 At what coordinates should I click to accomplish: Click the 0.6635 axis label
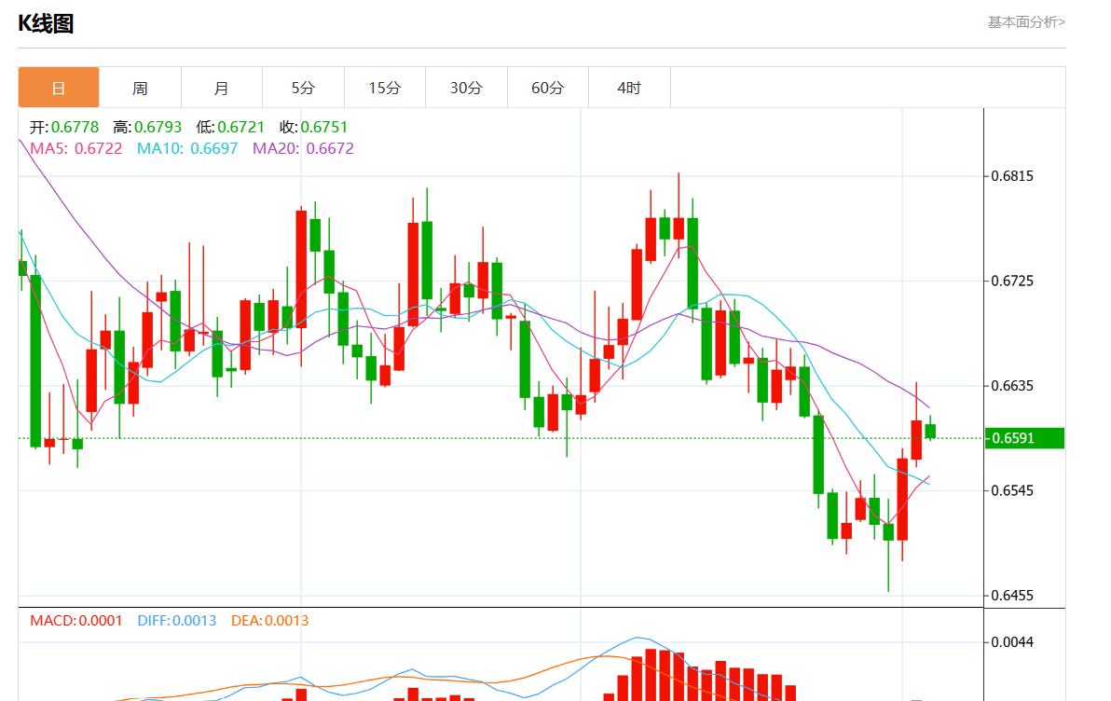(1012, 386)
